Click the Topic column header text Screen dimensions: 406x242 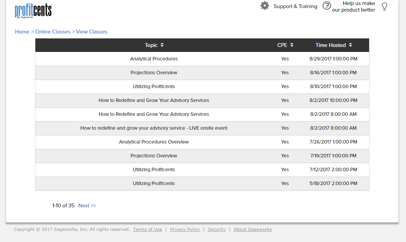click(151, 45)
